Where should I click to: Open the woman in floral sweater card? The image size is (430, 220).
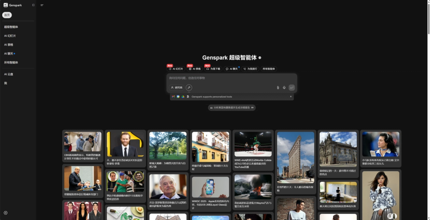point(381,195)
